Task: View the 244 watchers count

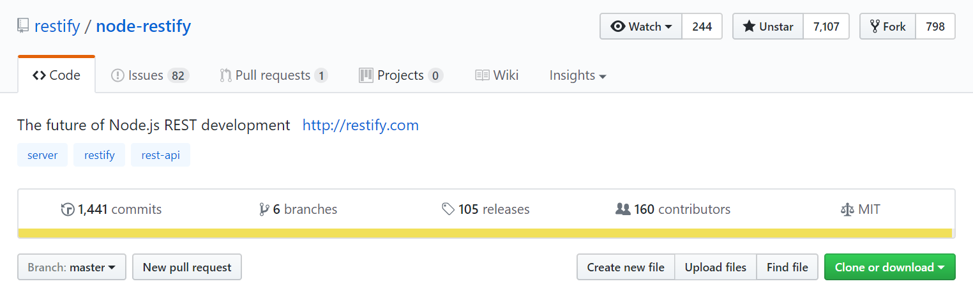Action: [x=702, y=27]
